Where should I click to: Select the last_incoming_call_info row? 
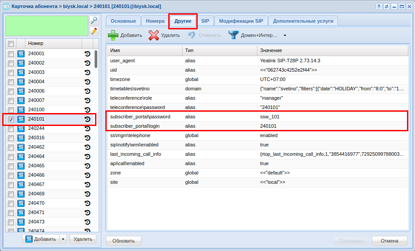(257, 154)
